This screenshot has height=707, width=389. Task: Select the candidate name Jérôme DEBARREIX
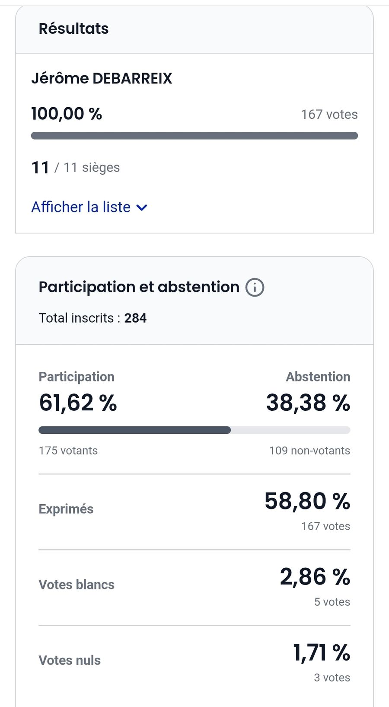click(102, 78)
